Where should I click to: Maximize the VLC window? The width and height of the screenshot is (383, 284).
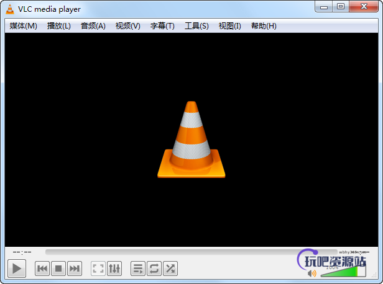(341, 7)
